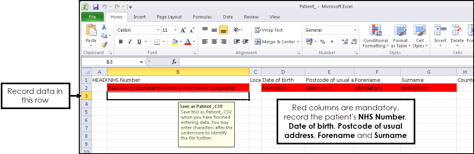Open the Calibri font name dropdown
The width and height of the screenshot is (474, 154).
[158, 30]
